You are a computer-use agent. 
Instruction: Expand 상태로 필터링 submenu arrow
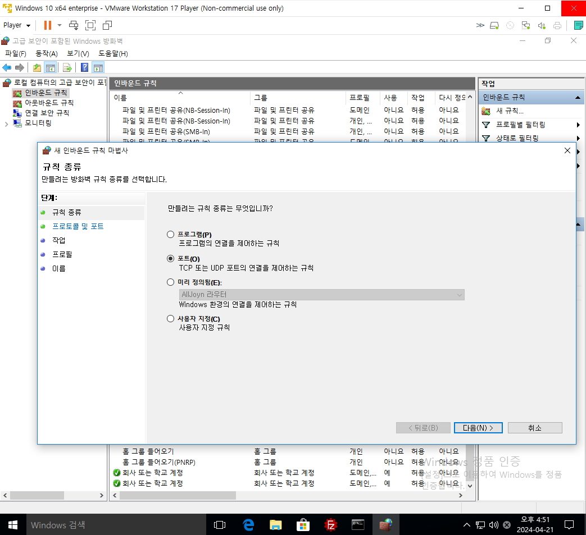[578, 138]
